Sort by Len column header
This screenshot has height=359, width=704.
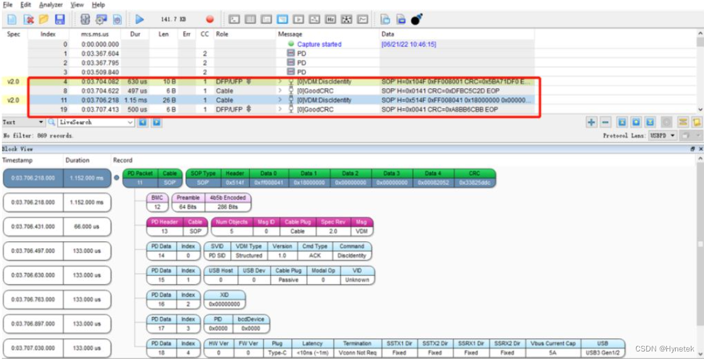164,34
